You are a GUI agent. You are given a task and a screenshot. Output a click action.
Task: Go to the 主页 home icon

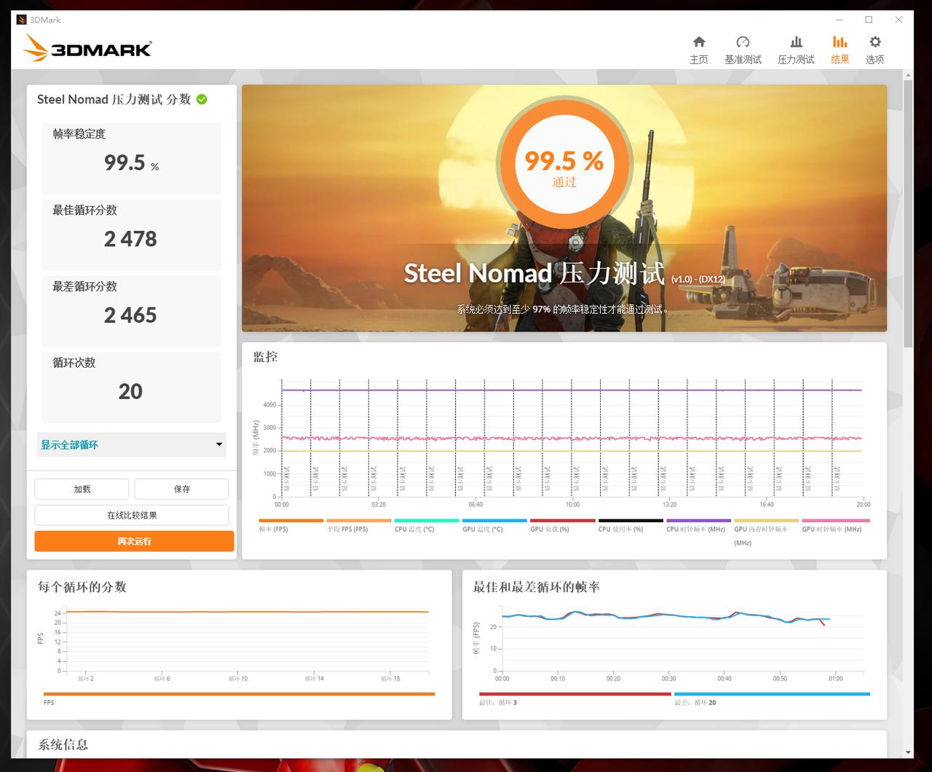click(699, 42)
